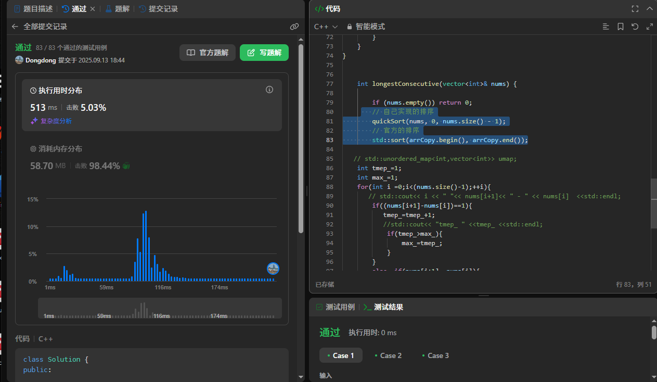Click the chart range slider at 116ms

tap(162, 316)
